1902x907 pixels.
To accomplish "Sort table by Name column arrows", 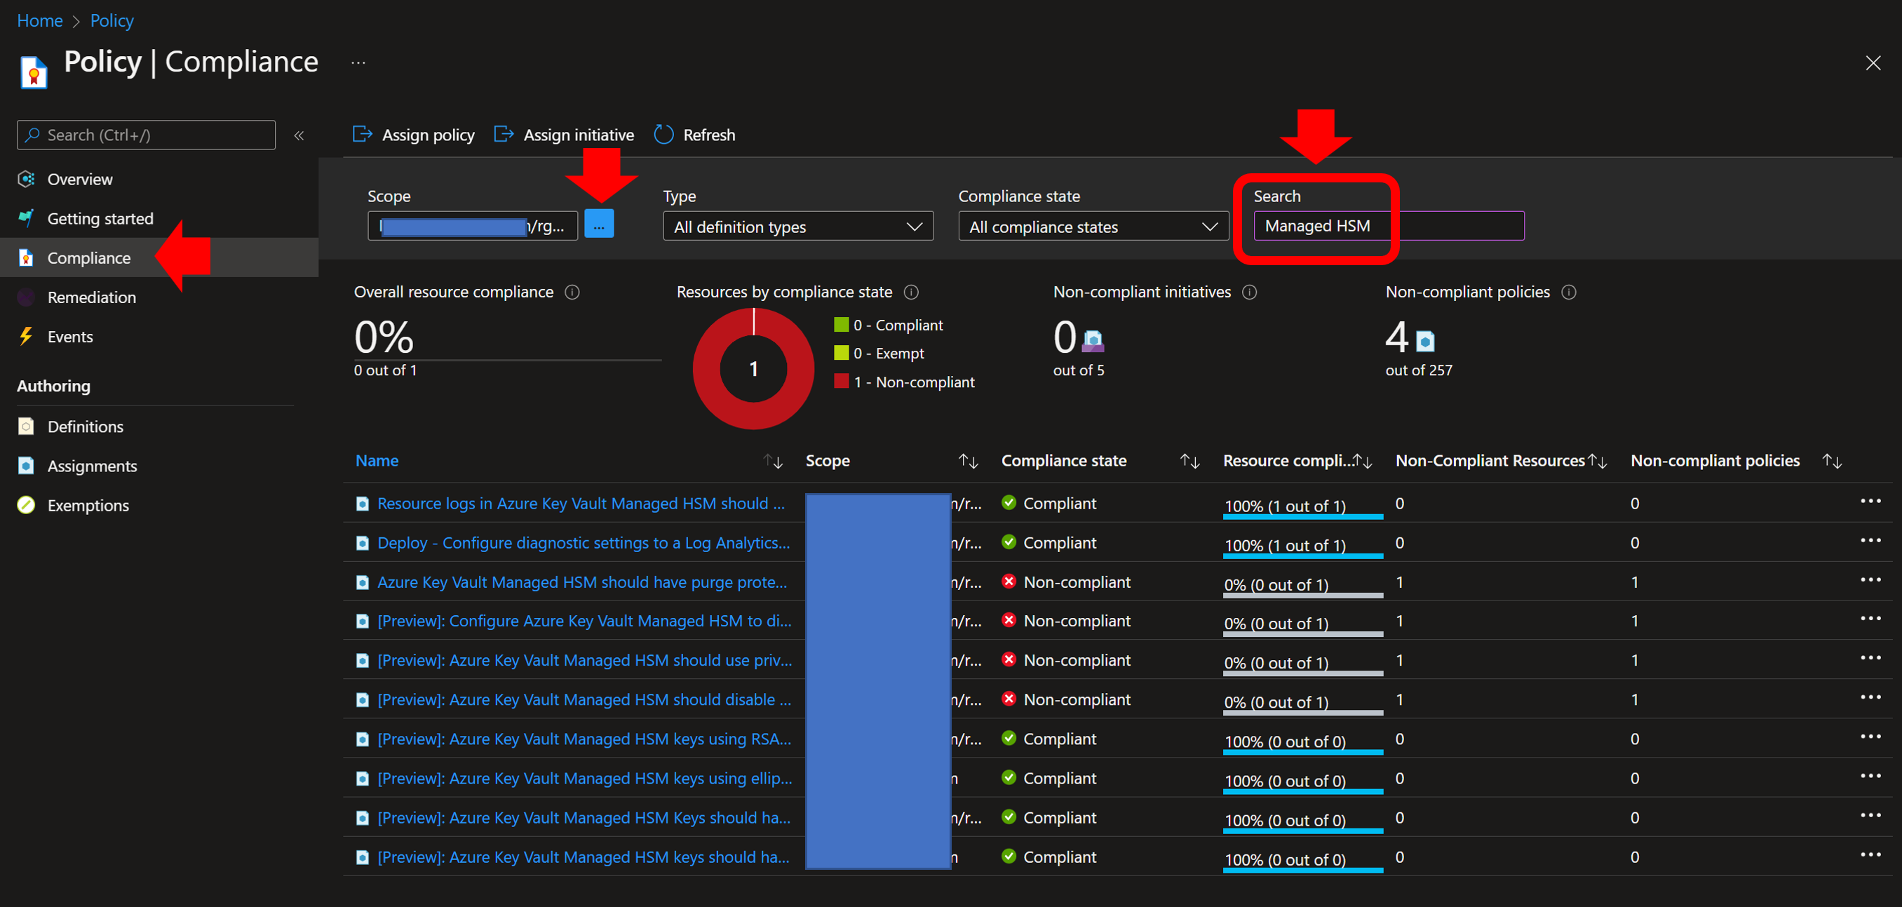I will (773, 462).
